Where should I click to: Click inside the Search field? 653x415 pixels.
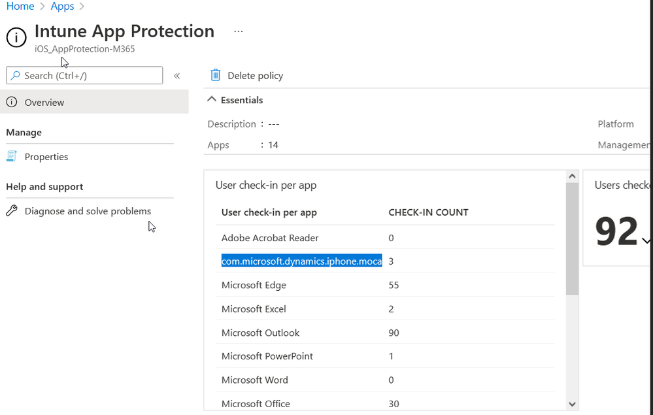click(x=85, y=75)
